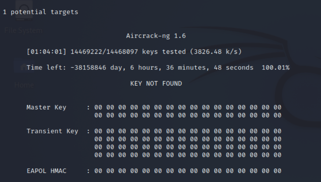
Task: Click the EAPOL HMAC hex values
Action: (188, 170)
